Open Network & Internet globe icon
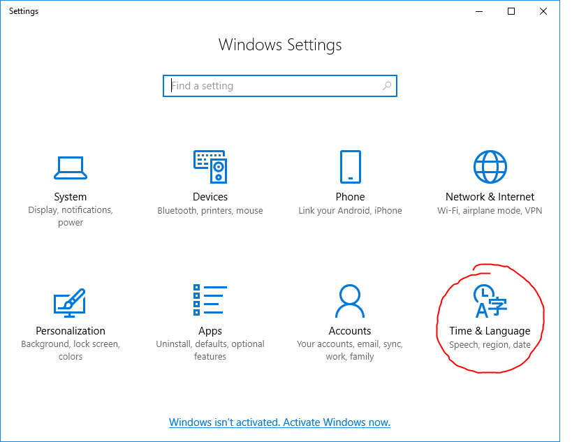 coord(490,168)
